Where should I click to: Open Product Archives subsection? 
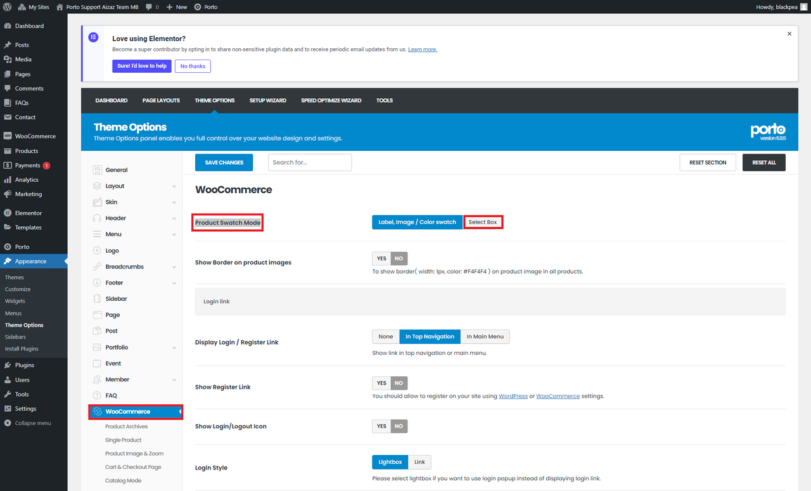pos(127,427)
